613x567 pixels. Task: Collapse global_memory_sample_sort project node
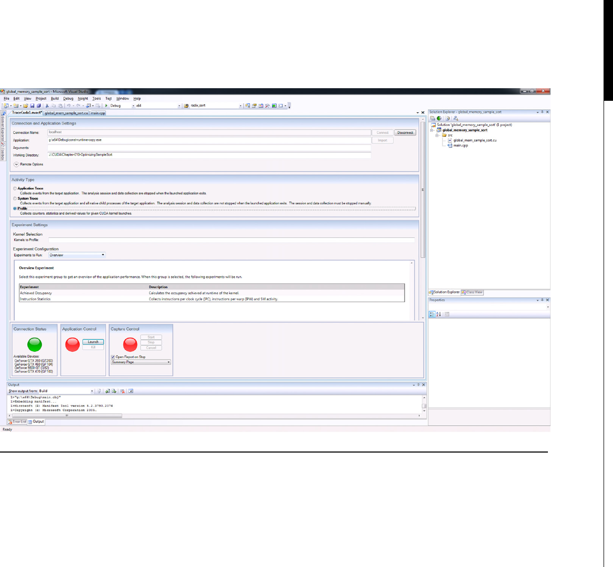click(432, 130)
